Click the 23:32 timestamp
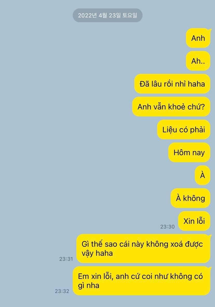Screen dimensions: 215x307 pyautogui.click(x=62, y=291)
